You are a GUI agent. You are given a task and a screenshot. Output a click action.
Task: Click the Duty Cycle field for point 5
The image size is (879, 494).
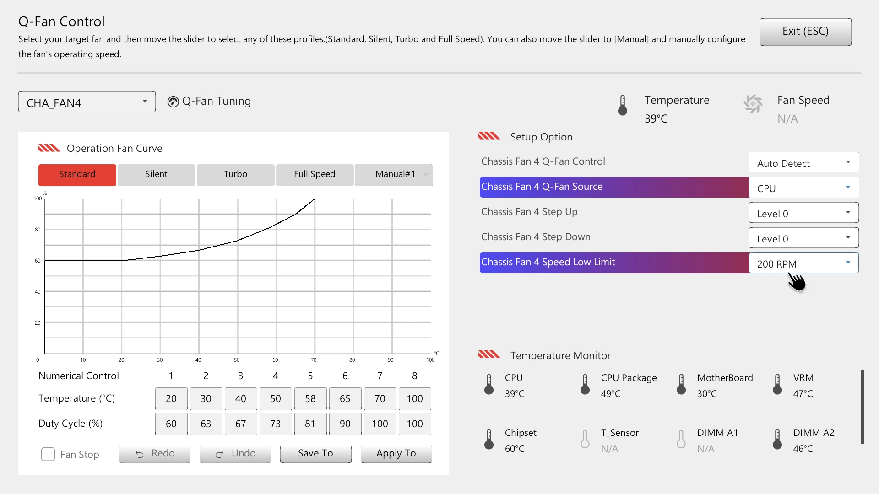tap(310, 424)
